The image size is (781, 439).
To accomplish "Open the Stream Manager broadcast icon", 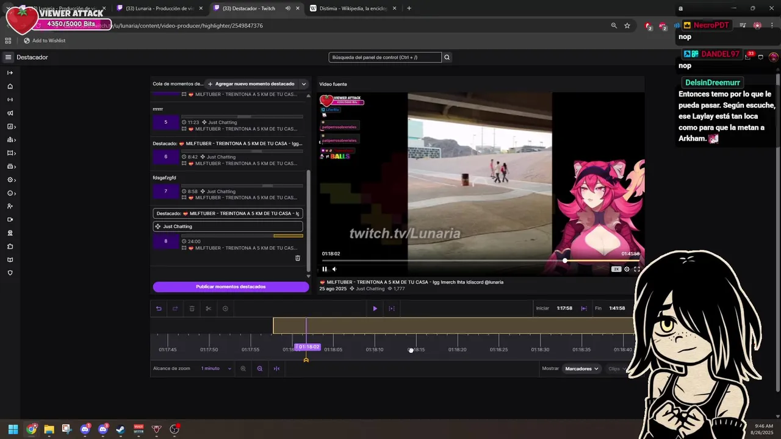I will [10, 99].
